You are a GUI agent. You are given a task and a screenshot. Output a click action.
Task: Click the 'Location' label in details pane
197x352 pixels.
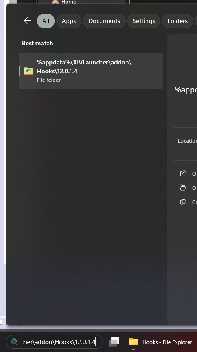[x=187, y=141]
